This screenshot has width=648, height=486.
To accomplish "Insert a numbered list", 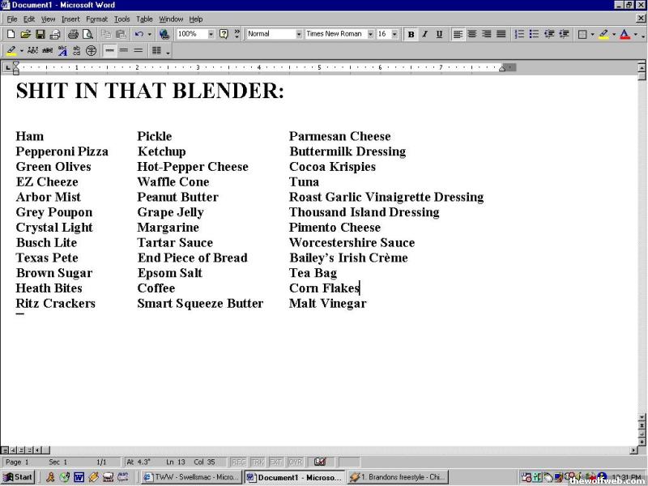I will point(519,34).
